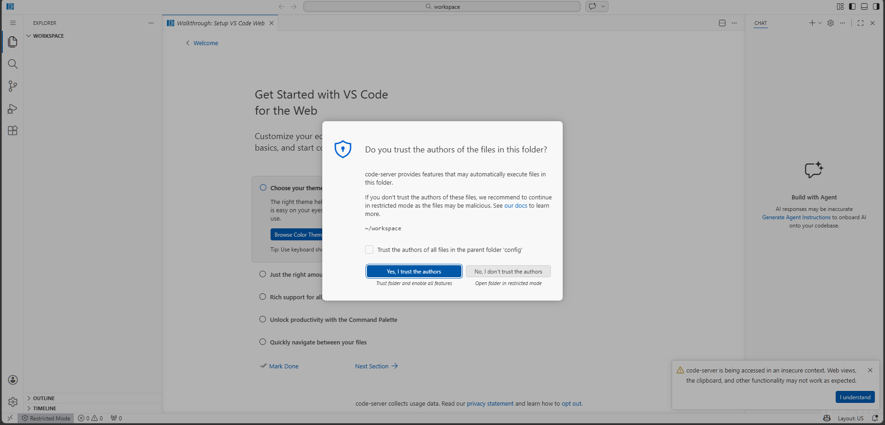Image resolution: width=885 pixels, height=425 pixels.
Task: Open notifications bell in the status bar
Action: [x=875, y=418]
